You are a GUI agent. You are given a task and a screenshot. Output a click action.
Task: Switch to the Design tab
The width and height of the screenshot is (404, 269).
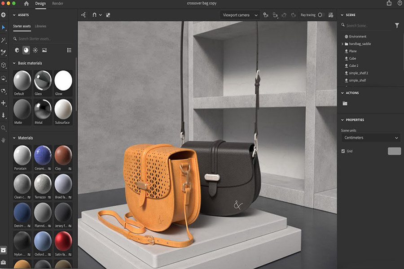click(40, 3)
